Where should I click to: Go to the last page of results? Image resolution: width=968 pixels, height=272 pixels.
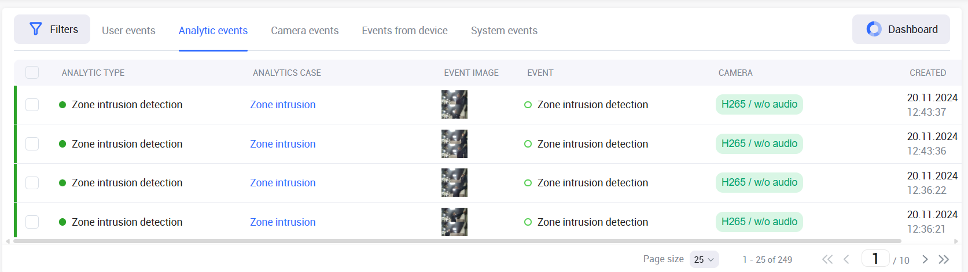pos(944,259)
